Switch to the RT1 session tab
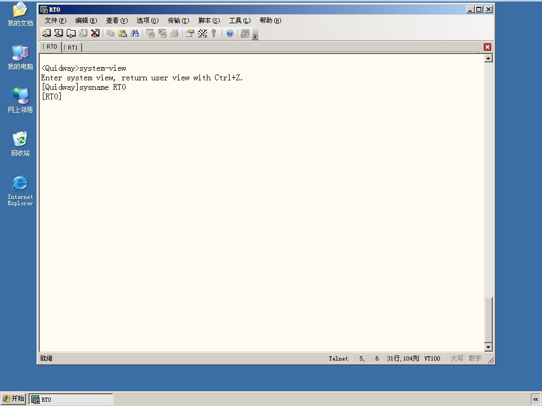The width and height of the screenshot is (542, 406). point(71,47)
